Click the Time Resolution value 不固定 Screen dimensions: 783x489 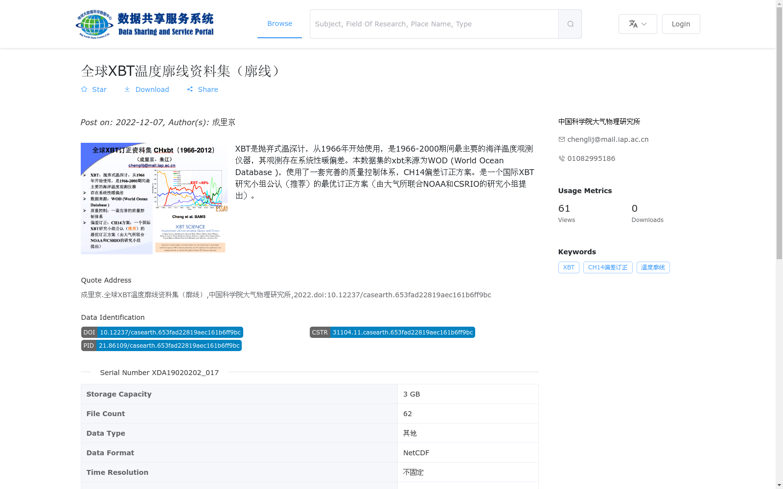(414, 472)
